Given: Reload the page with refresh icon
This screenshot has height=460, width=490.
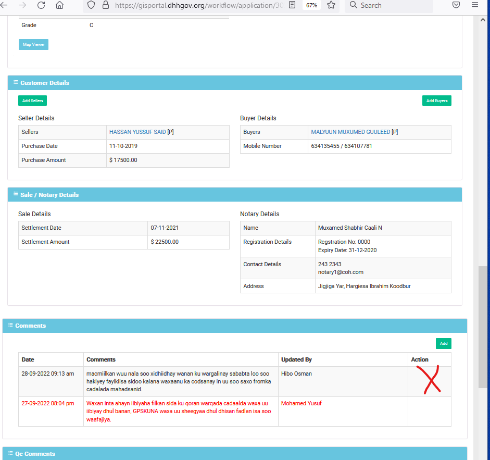Looking at the screenshot, I should [x=41, y=5].
